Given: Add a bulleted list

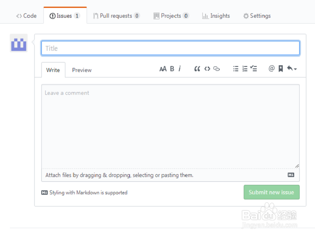Looking at the screenshot, I should point(236,68).
